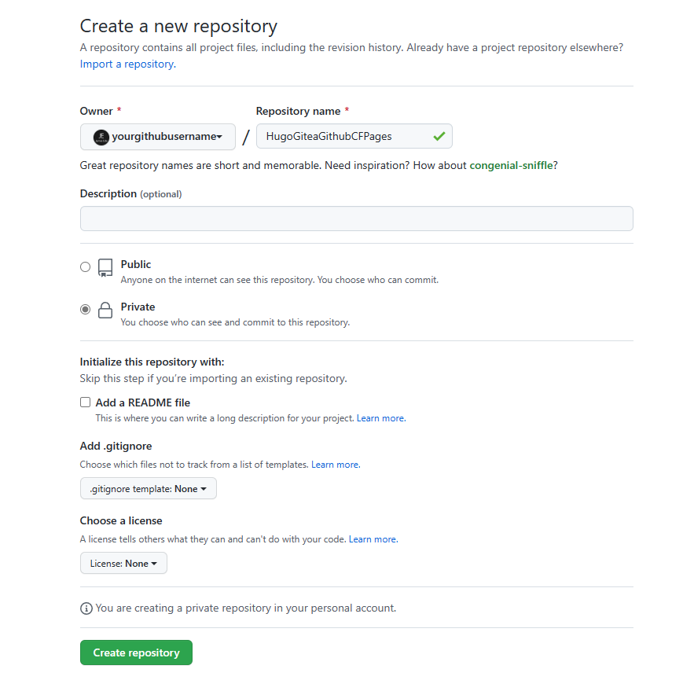
Task: Click the green checkmark in repository name
Action: [x=439, y=136]
